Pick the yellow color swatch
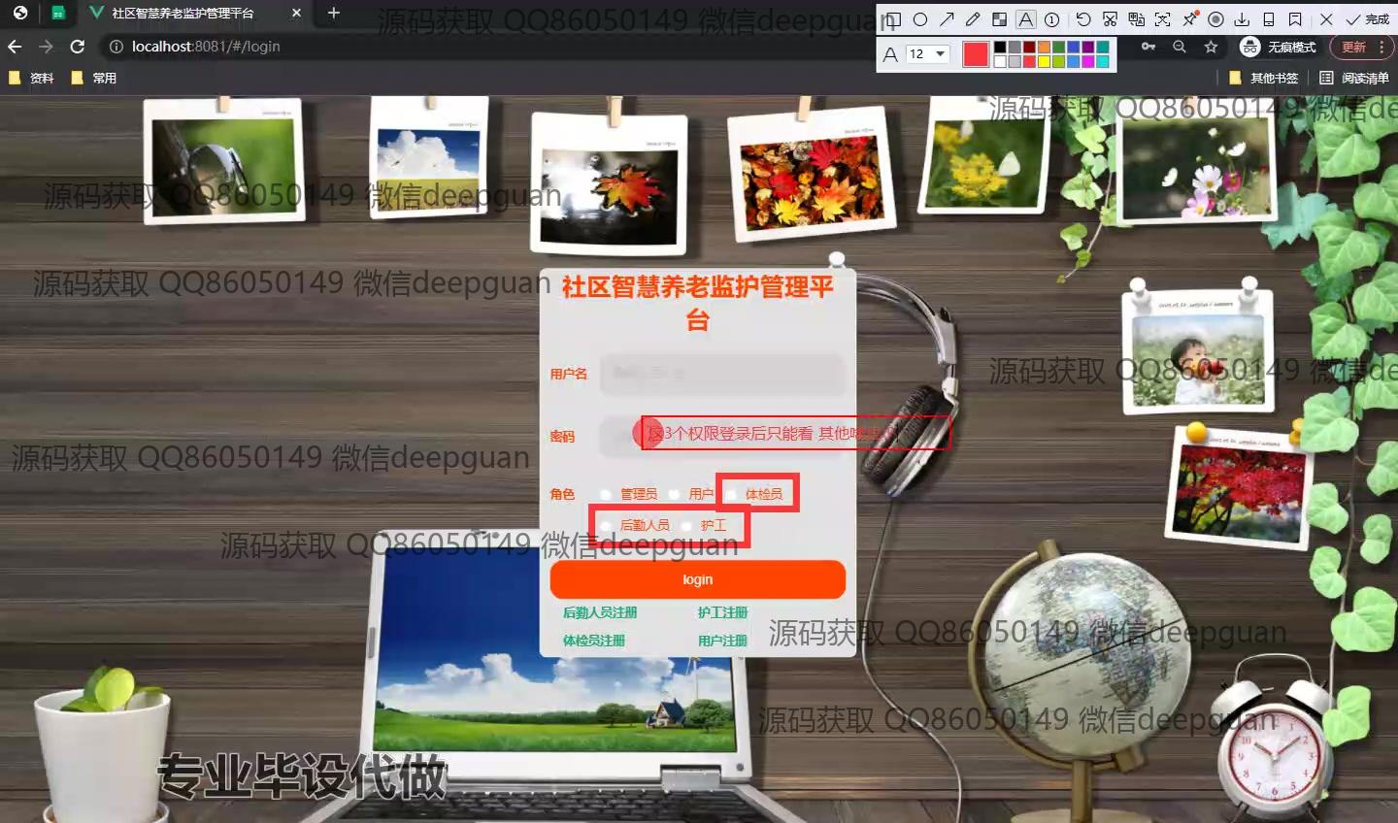Viewport: 1398px width, 823px height. point(1044,61)
